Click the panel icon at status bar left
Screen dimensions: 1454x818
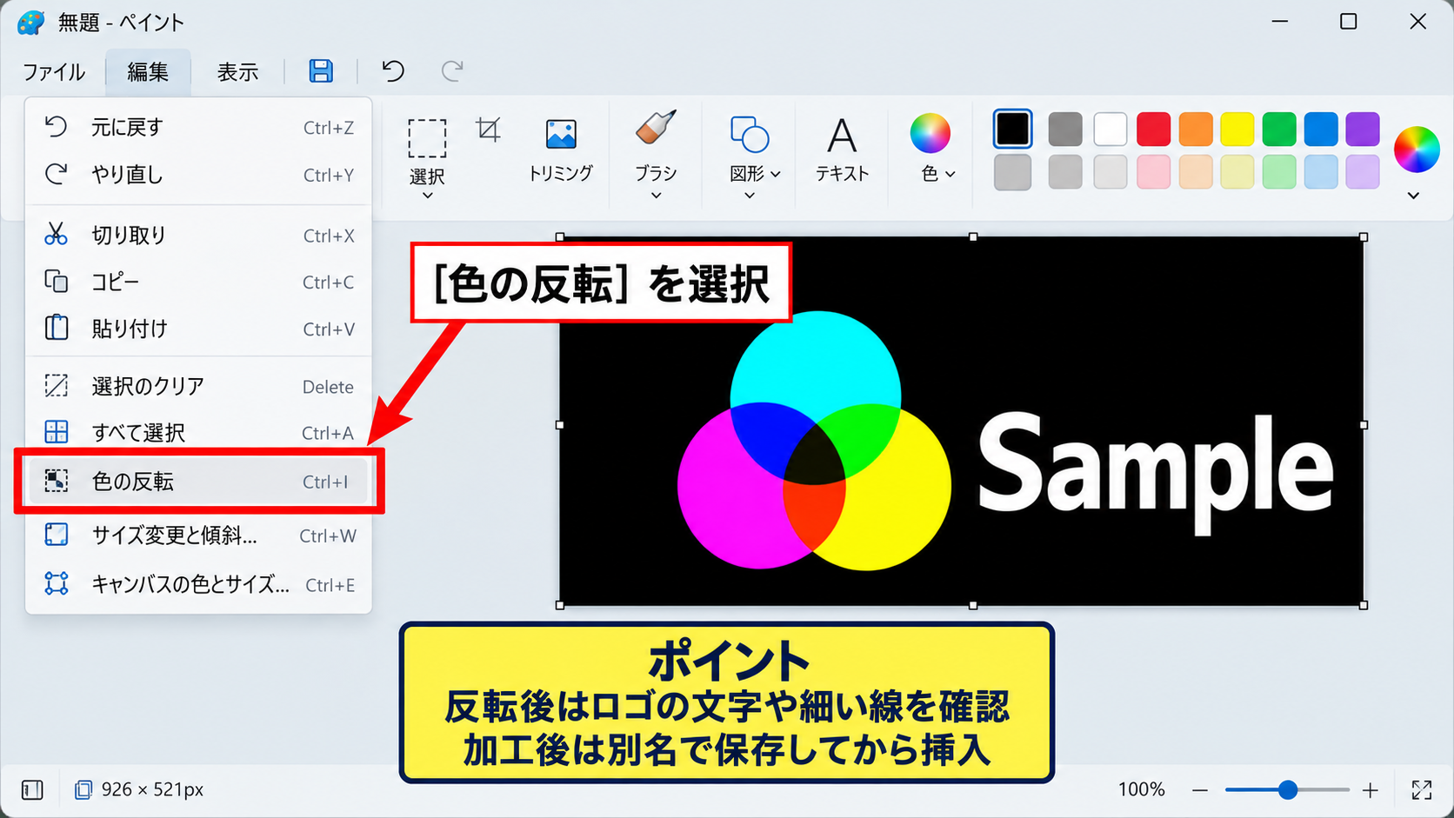click(32, 789)
